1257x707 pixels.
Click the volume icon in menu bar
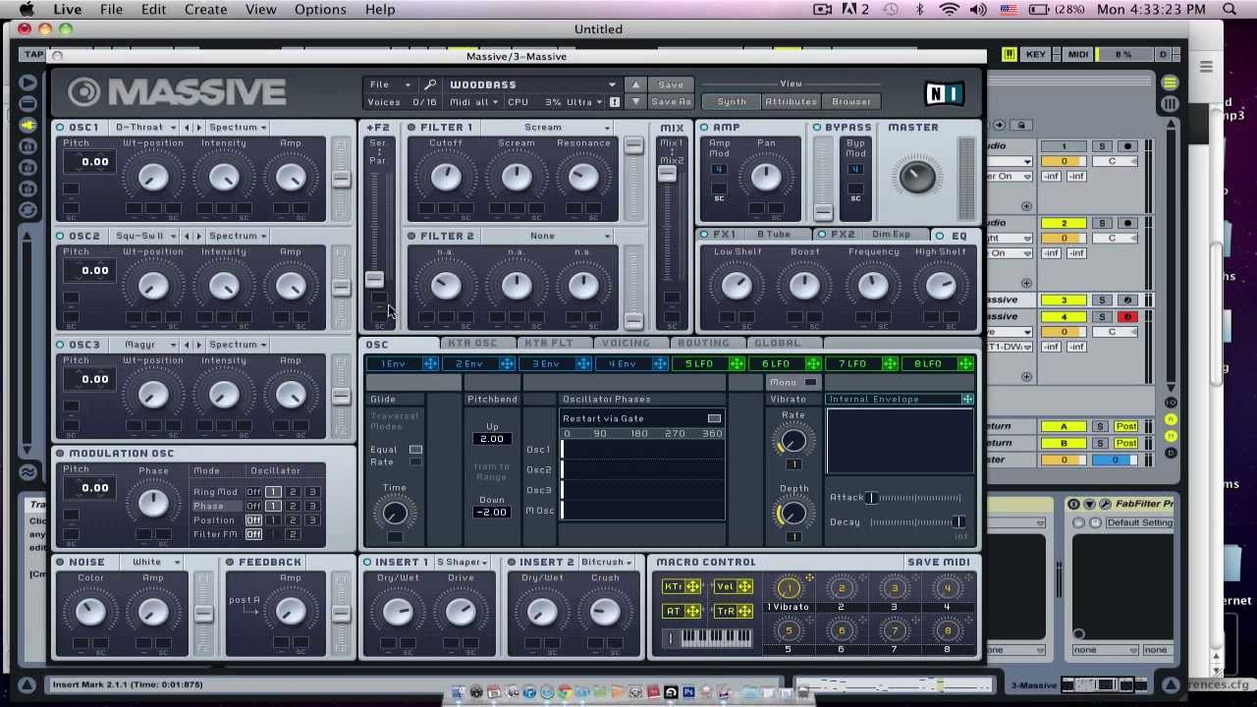[978, 10]
